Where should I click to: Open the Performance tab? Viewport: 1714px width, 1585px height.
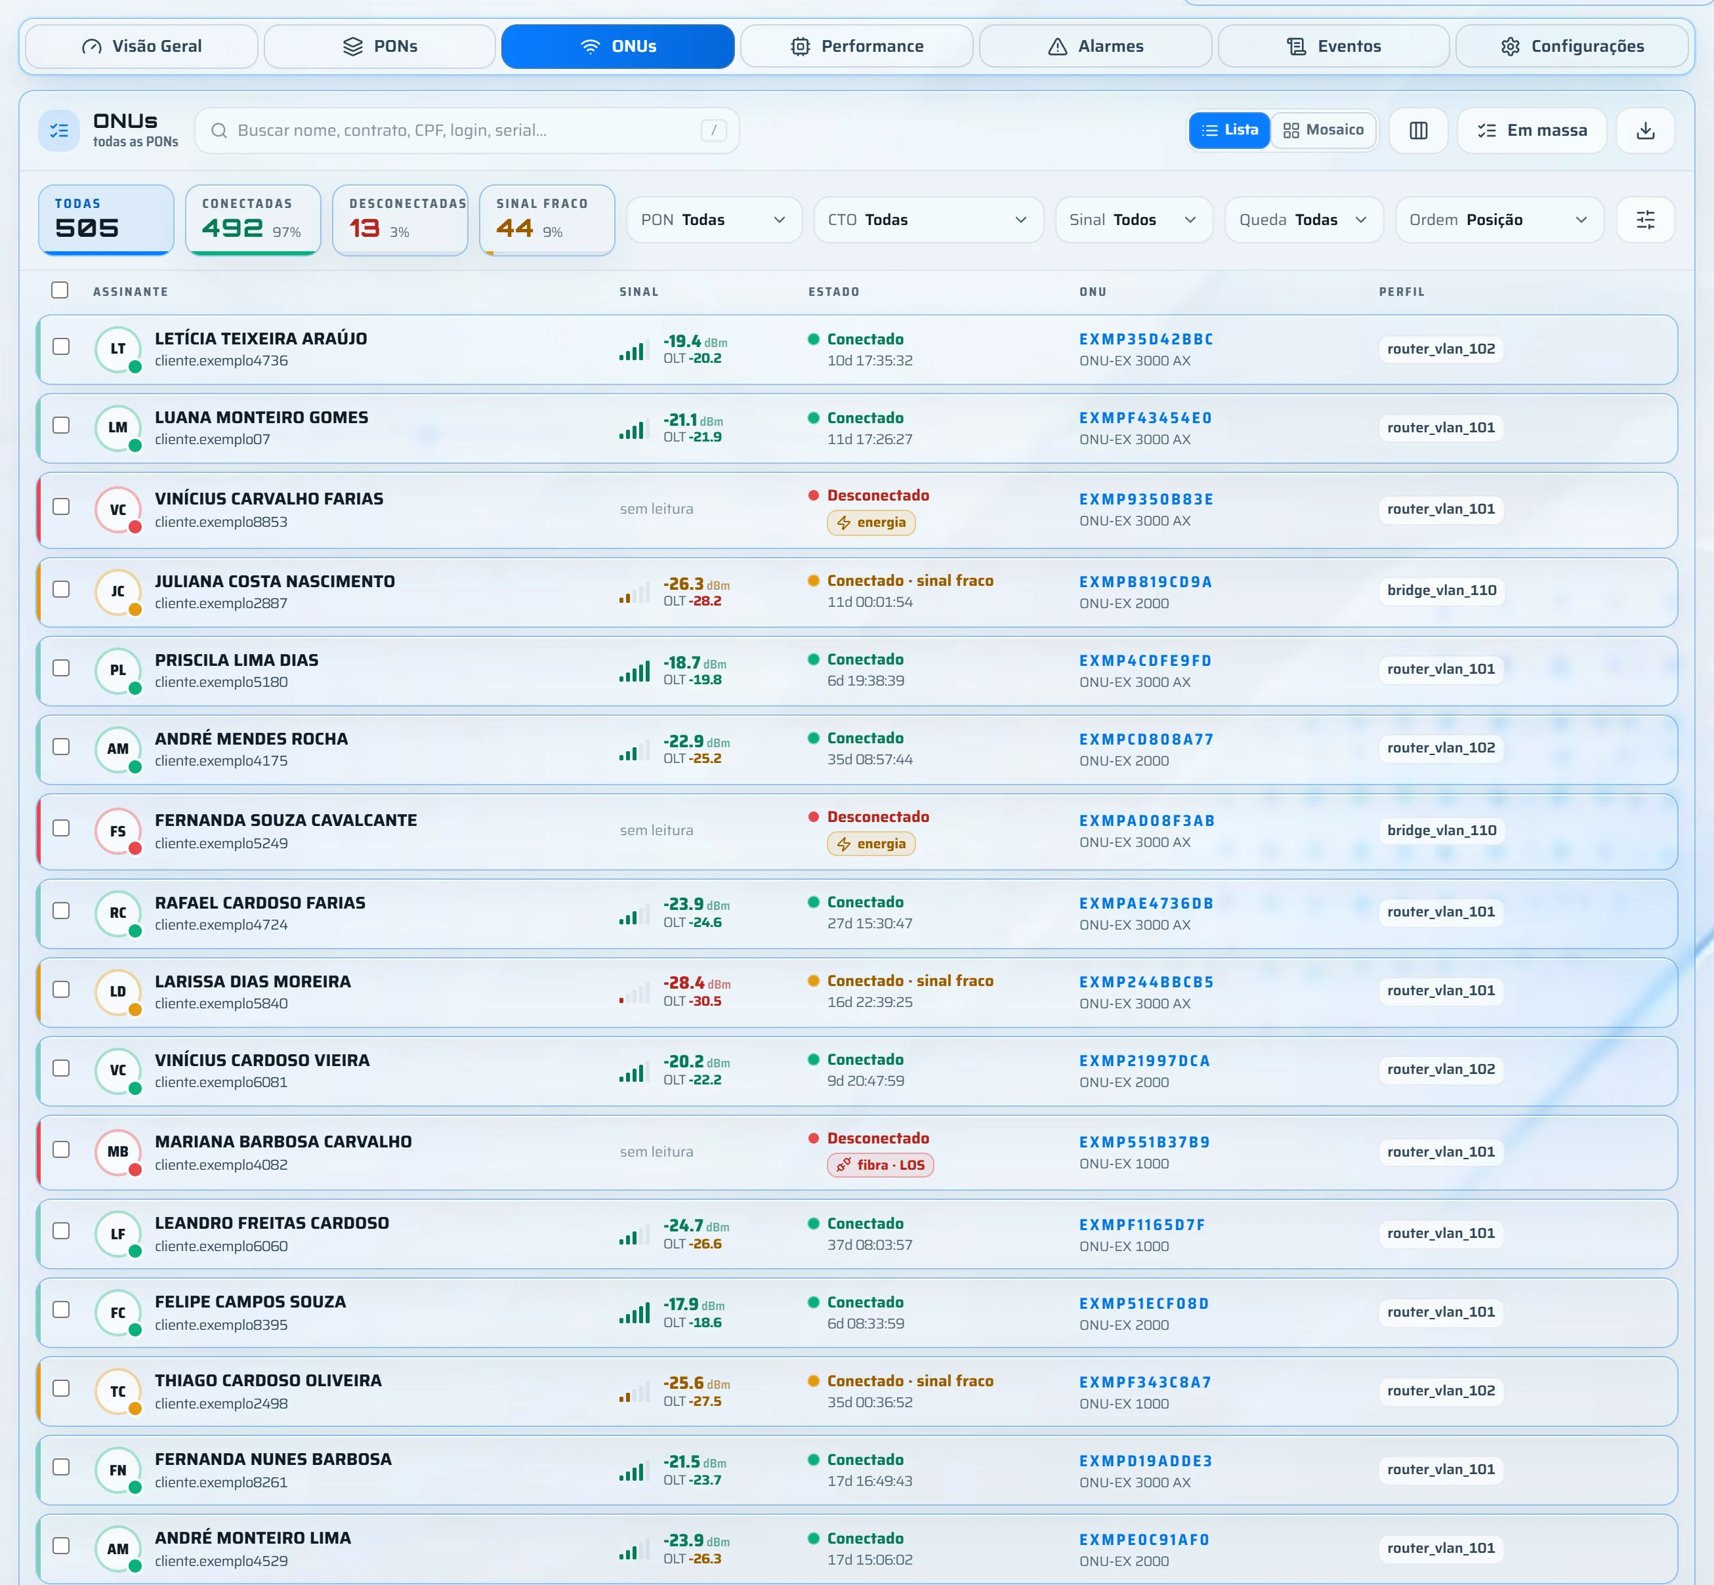point(856,47)
